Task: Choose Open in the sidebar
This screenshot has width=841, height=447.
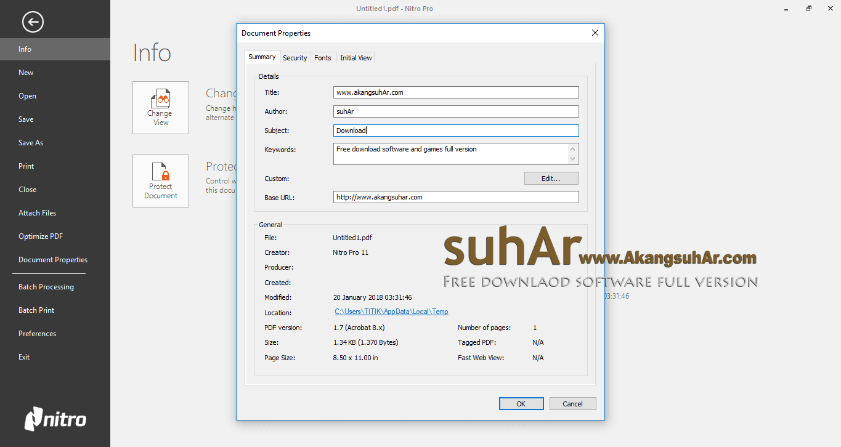Action: tap(55, 96)
